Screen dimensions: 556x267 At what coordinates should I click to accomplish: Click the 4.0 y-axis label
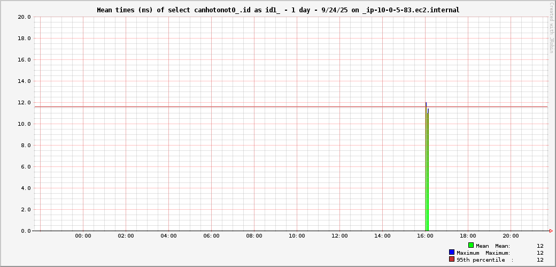point(26,188)
